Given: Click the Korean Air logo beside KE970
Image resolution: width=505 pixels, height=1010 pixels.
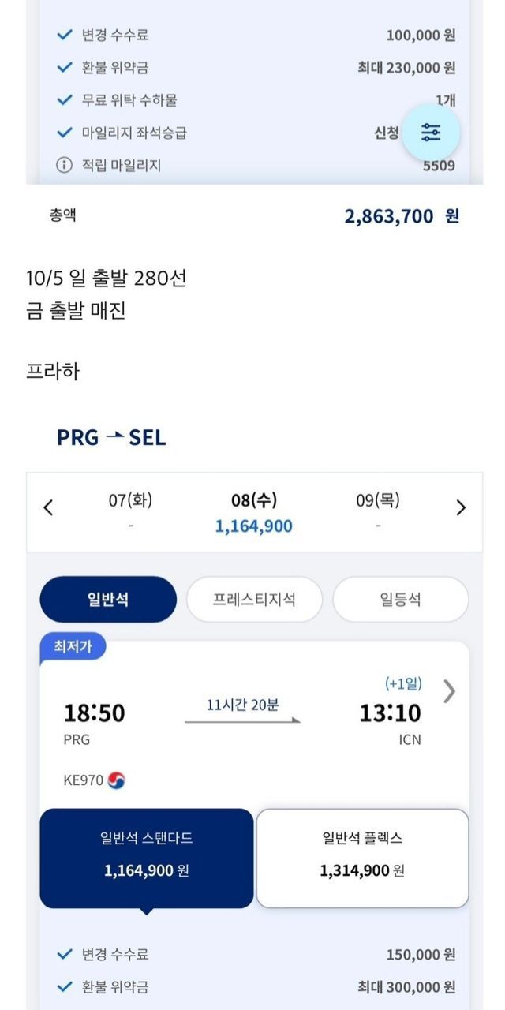Looking at the screenshot, I should (x=117, y=780).
